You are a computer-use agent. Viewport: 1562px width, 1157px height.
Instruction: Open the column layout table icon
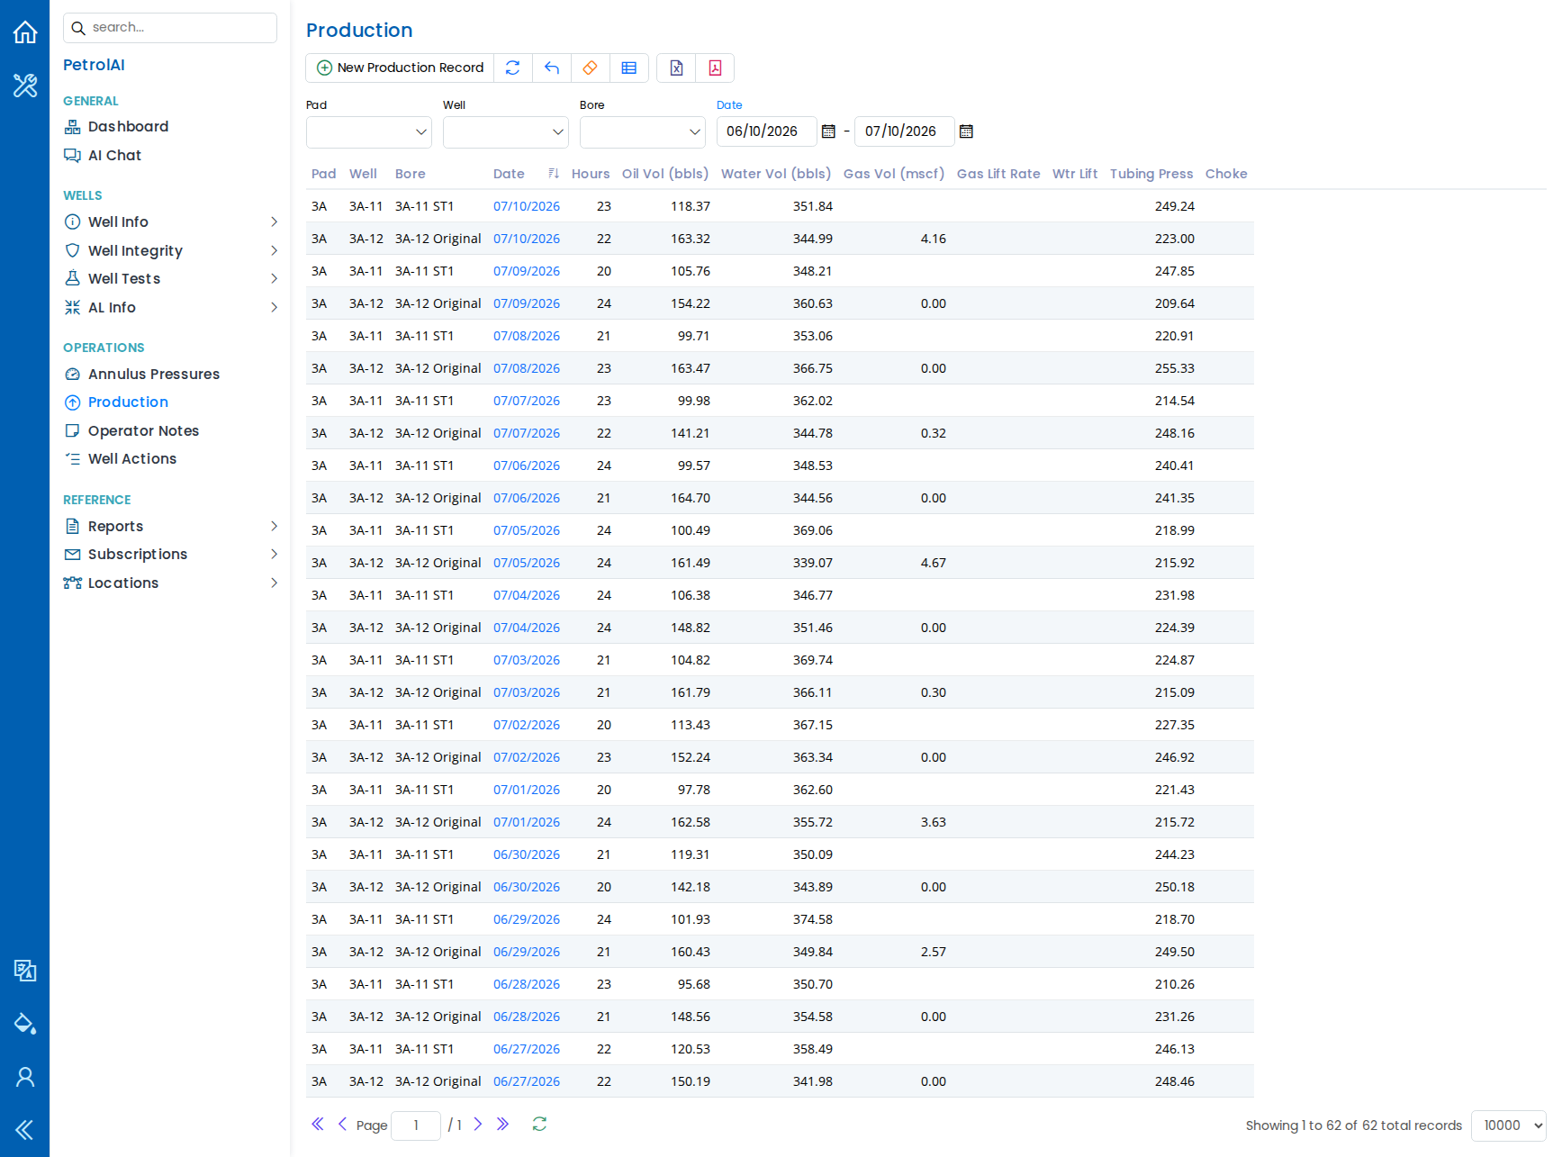pyautogui.click(x=629, y=68)
